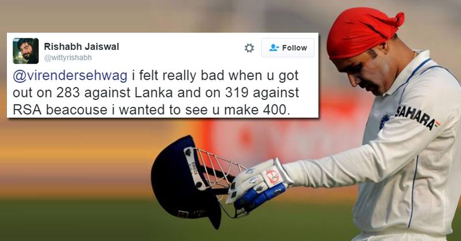Open the @virendersehwag mention link
461x241 pixels.
tap(70, 76)
